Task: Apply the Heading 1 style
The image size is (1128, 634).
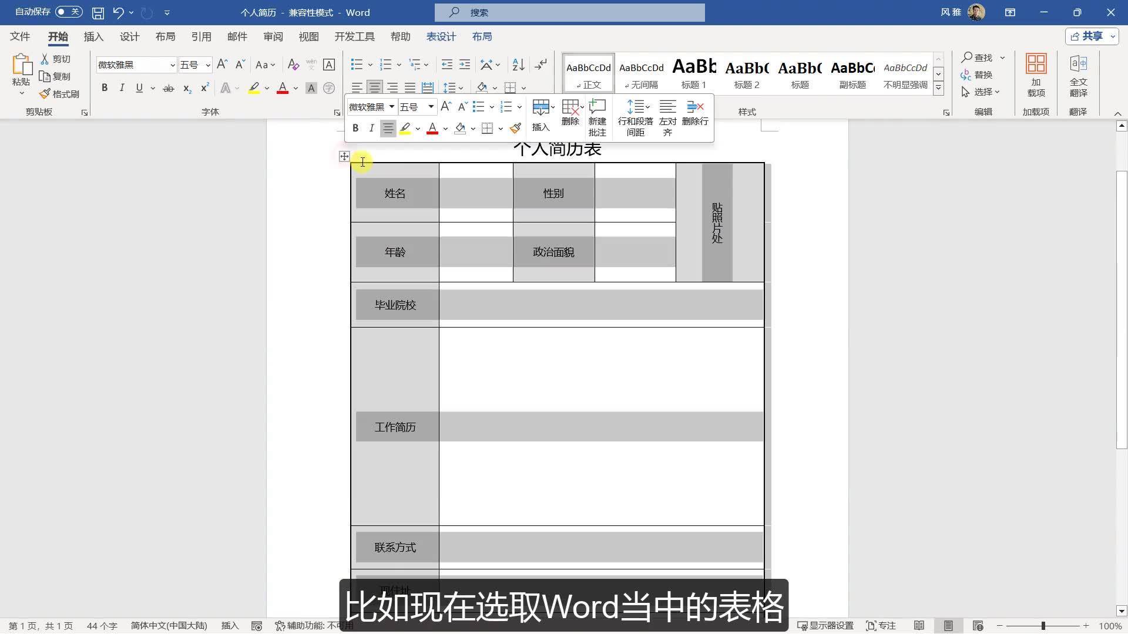Action: (693, 73)
